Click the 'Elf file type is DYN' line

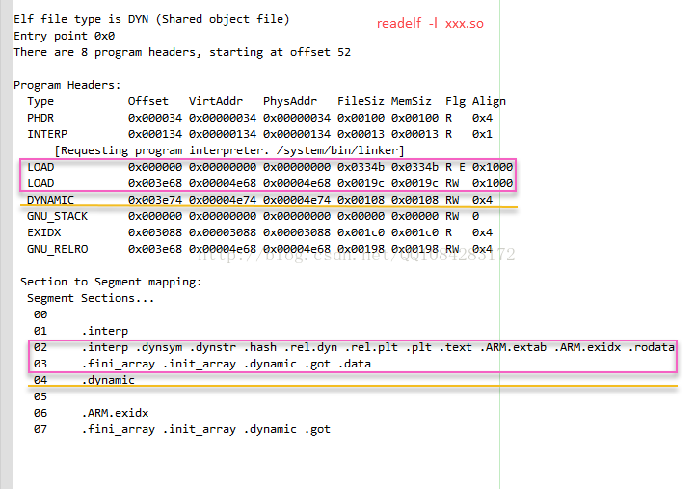click(151, 20)
